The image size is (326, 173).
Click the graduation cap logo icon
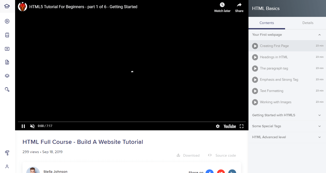point(7,6)
